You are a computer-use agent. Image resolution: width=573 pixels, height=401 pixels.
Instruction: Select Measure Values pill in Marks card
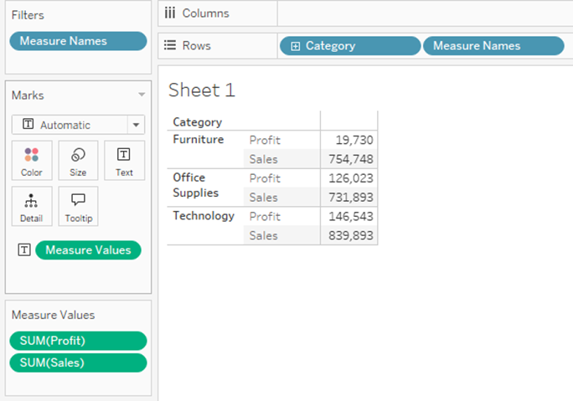pyautogui.click(x=88, y=250)
